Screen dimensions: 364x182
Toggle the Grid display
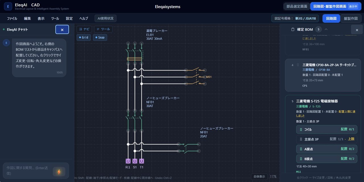tap(84, 37)
